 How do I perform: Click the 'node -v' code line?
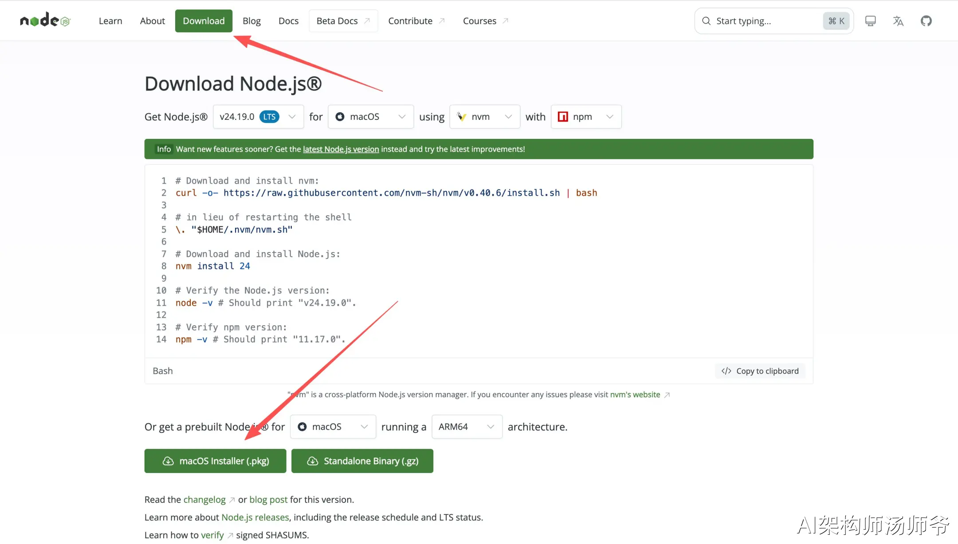[266, 303]
